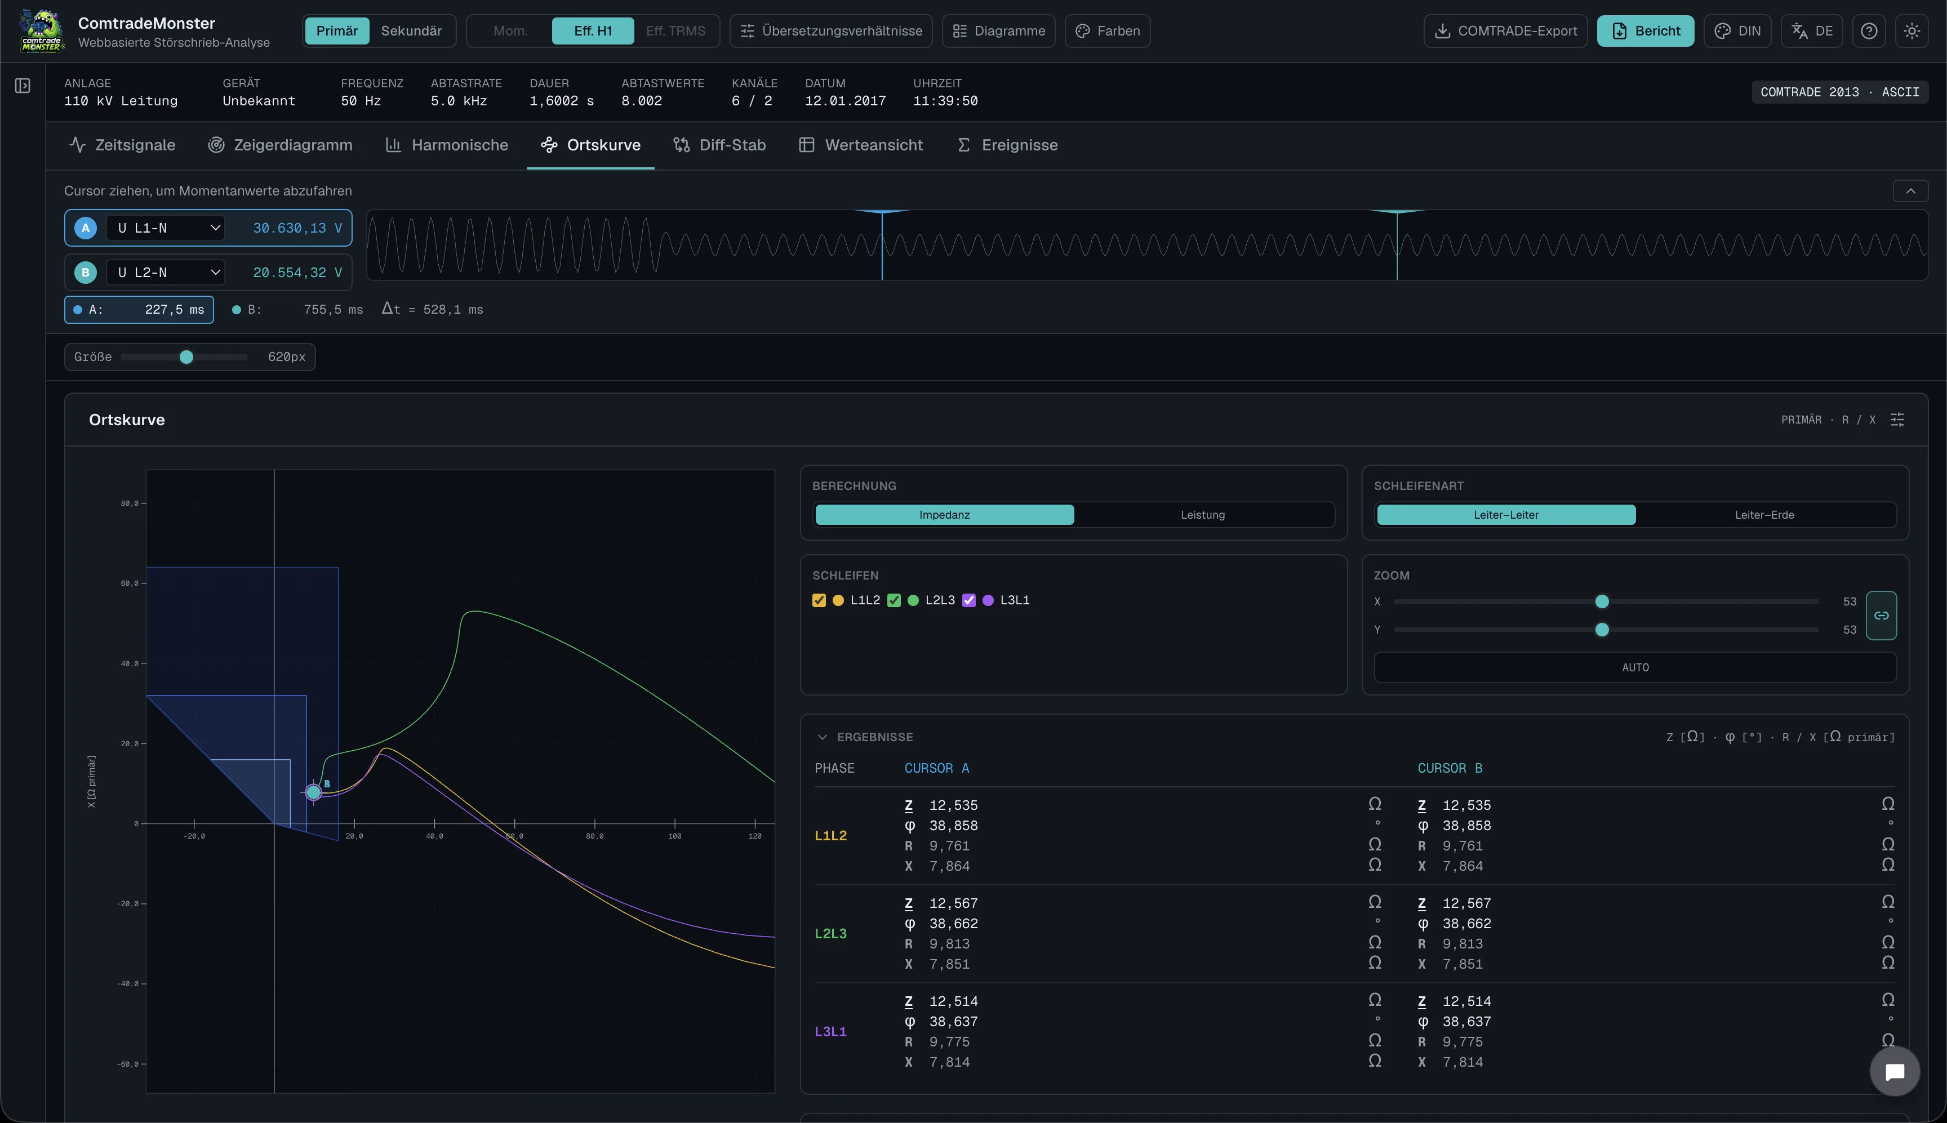Viewport: 1947px width, 1123px height.
Task: Open the DIN style selector
Action: click(1737, 31)
